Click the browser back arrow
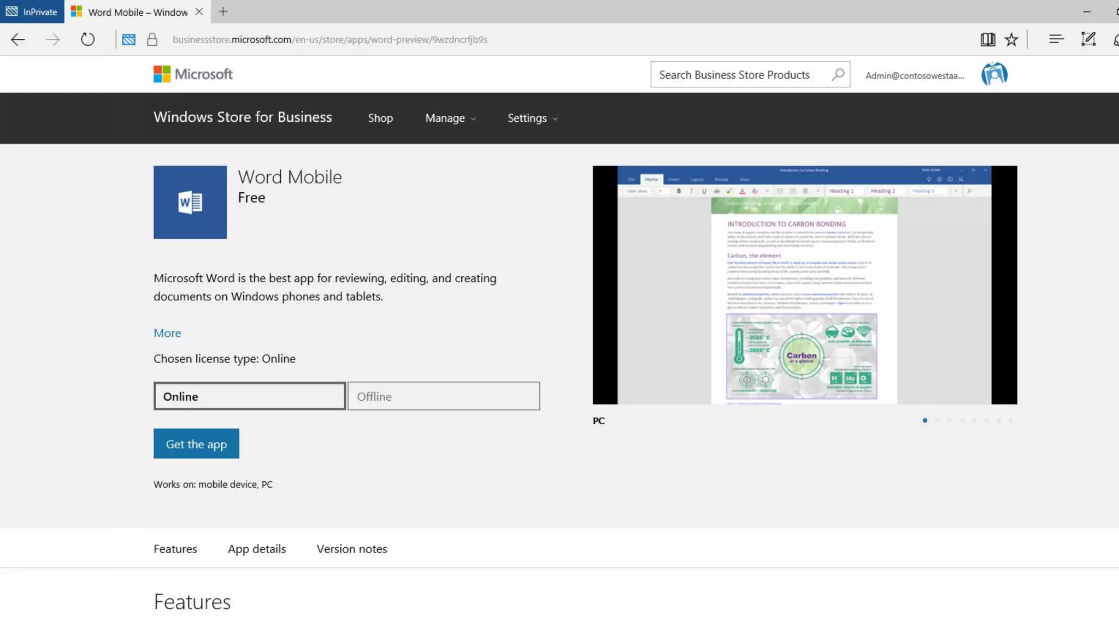Screen dimensions: 1119x629 pos(18,39)
